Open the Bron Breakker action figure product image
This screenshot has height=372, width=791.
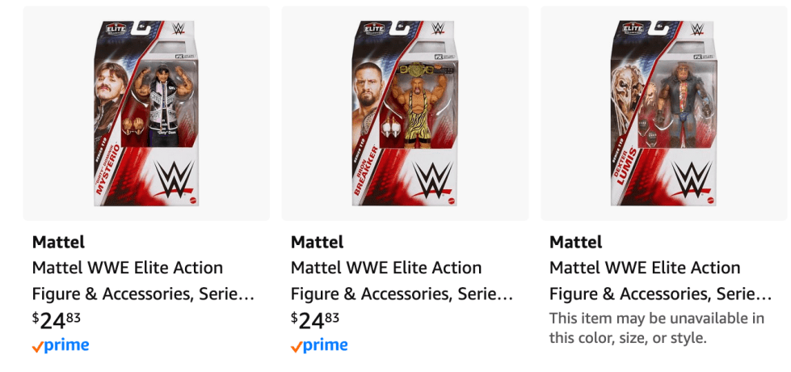(405, 113)
